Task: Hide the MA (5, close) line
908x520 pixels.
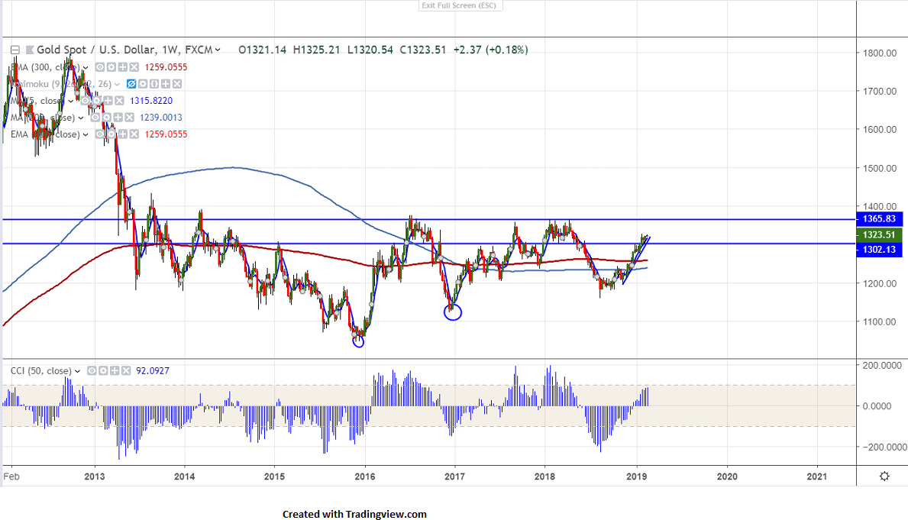Action: (85, 101)
